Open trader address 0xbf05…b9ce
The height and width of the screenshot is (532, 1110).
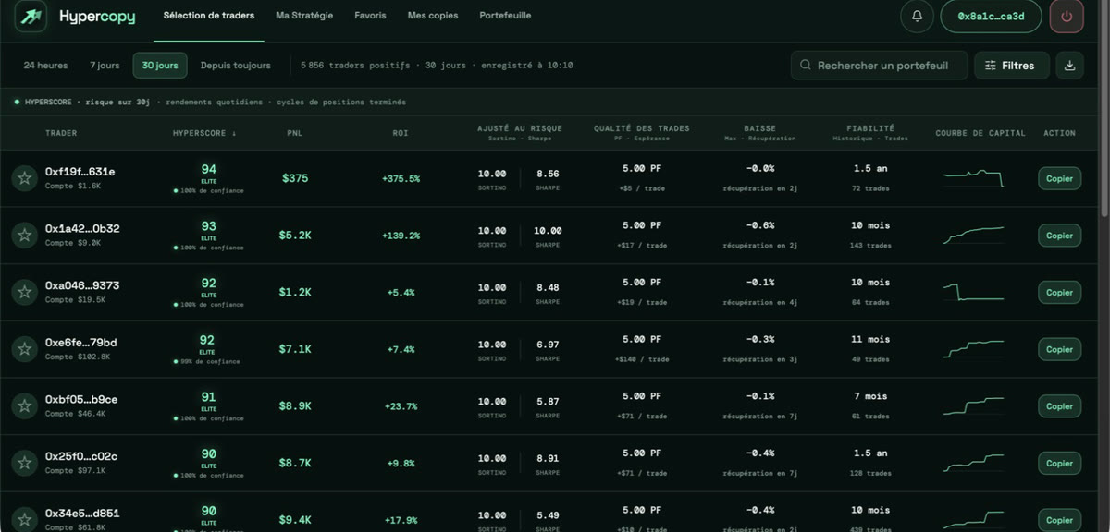pyautogui.click(x=81, y=399)
